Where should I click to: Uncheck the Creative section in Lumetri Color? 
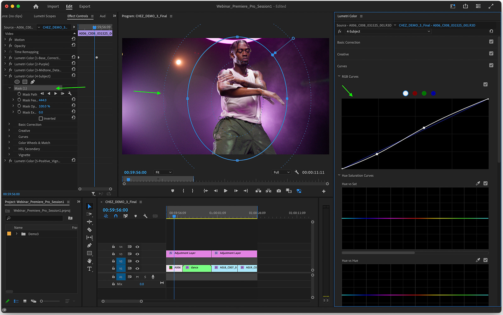491,53
